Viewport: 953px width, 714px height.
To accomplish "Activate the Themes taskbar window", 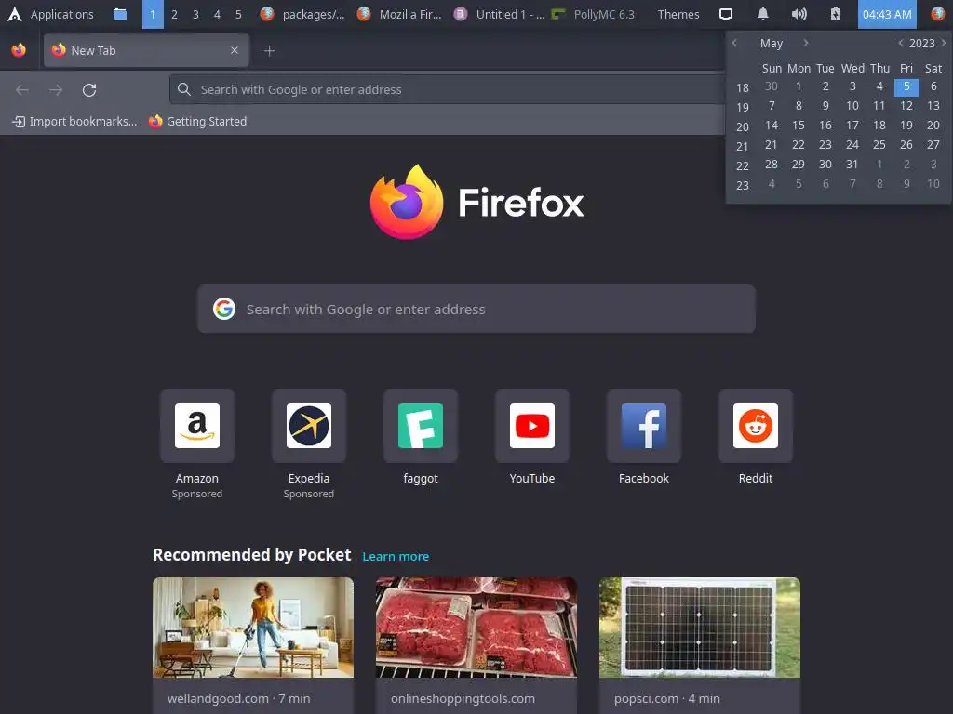I will pos(678,14).
